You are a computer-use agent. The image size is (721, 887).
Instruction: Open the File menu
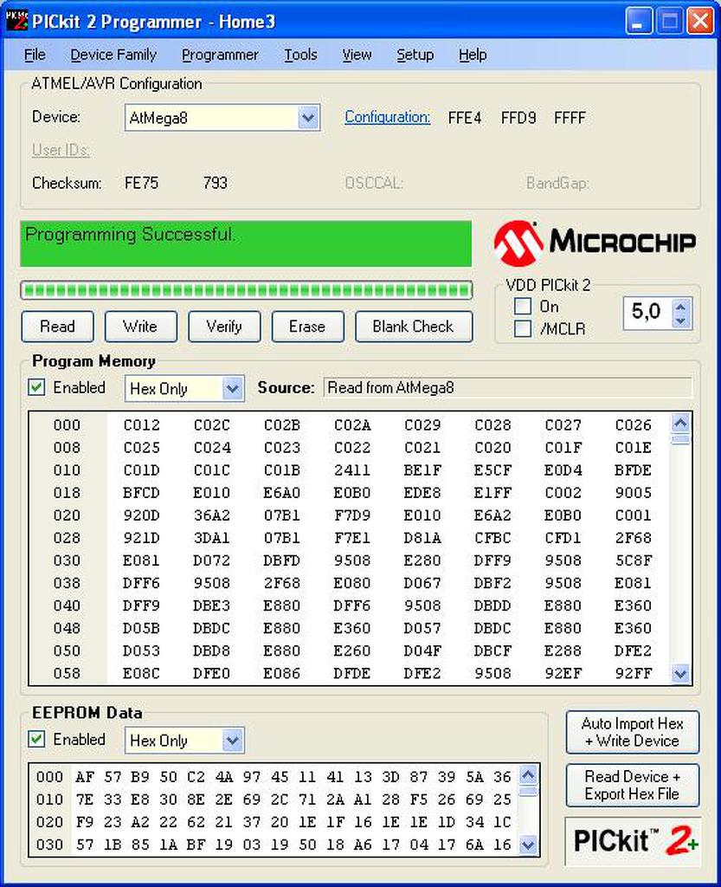point(35,55)
